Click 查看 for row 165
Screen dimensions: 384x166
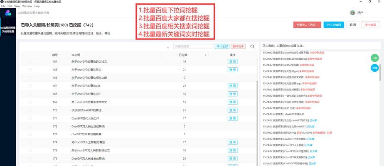(x=232, y=70)
